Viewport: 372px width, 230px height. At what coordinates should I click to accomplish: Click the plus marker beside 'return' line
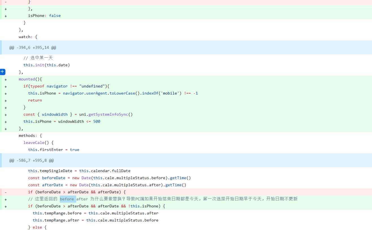tap(5, 100)
